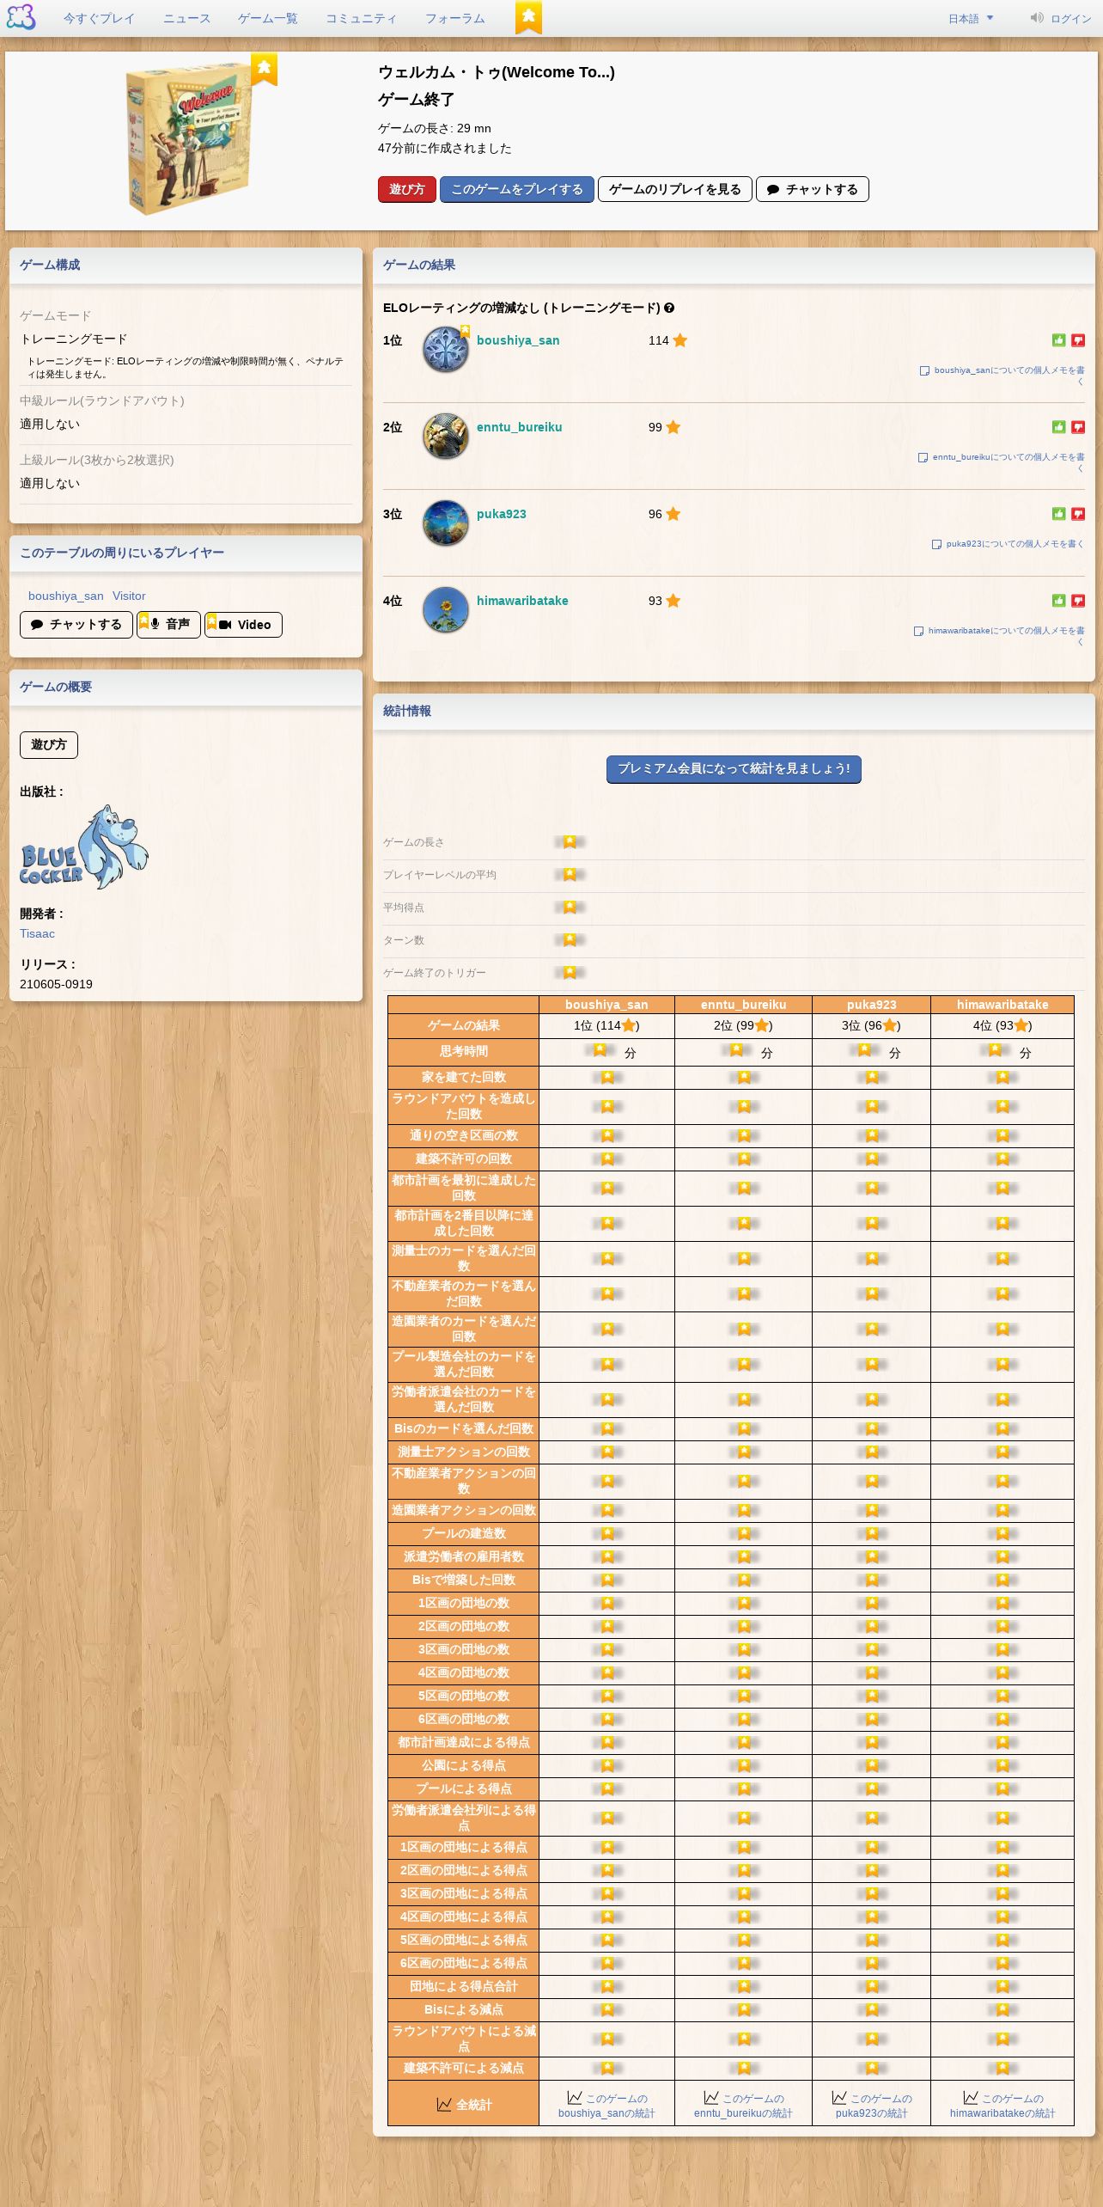
Task: Click the sidebar チャットする button
Action: tap(76, 625)
